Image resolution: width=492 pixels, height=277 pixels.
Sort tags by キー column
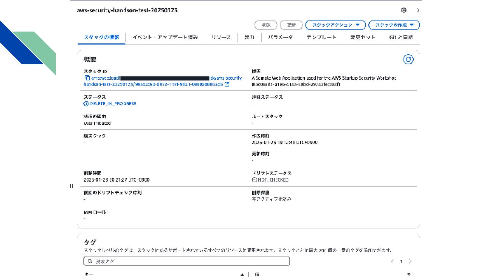(242, 274)
